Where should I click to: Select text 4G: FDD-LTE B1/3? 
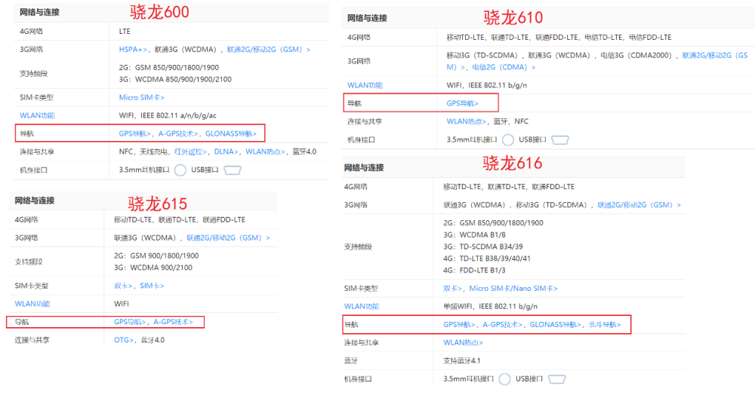coord(474,271)
